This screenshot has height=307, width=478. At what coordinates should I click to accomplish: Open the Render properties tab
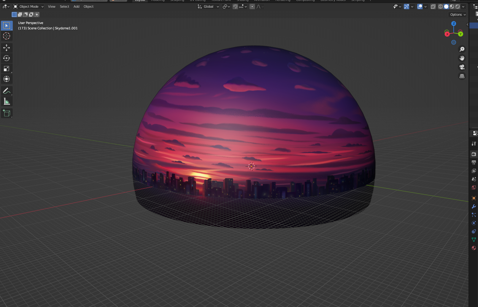[x=474, y=154]
